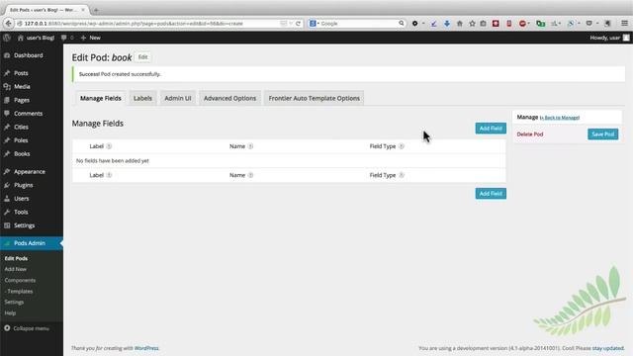The image size is (633, 356).
Task: Open the Howdy, user account menu
Action: [x=609, y=38]
